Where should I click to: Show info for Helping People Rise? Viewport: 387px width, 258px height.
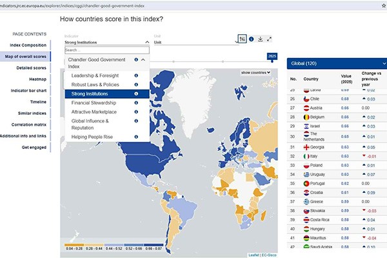click(136, 137)
